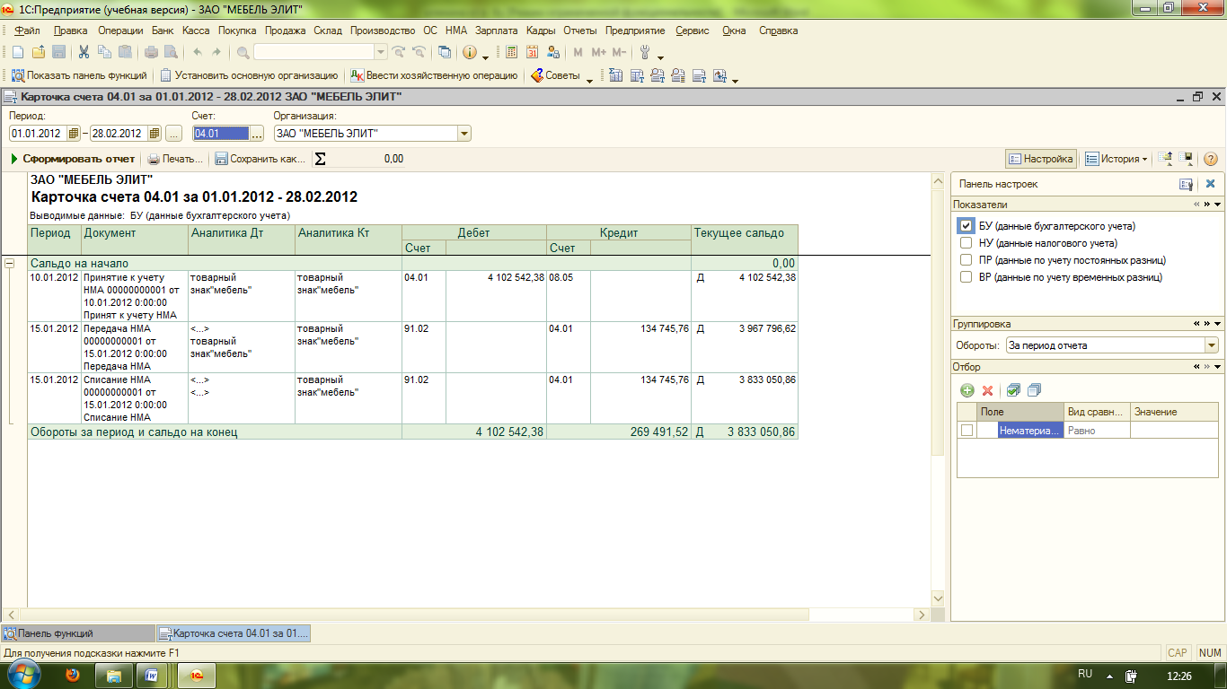Viewport: 1227px width, 689px height.
Task: Click the restore settings icon beside История
Action: (1165, 159)
